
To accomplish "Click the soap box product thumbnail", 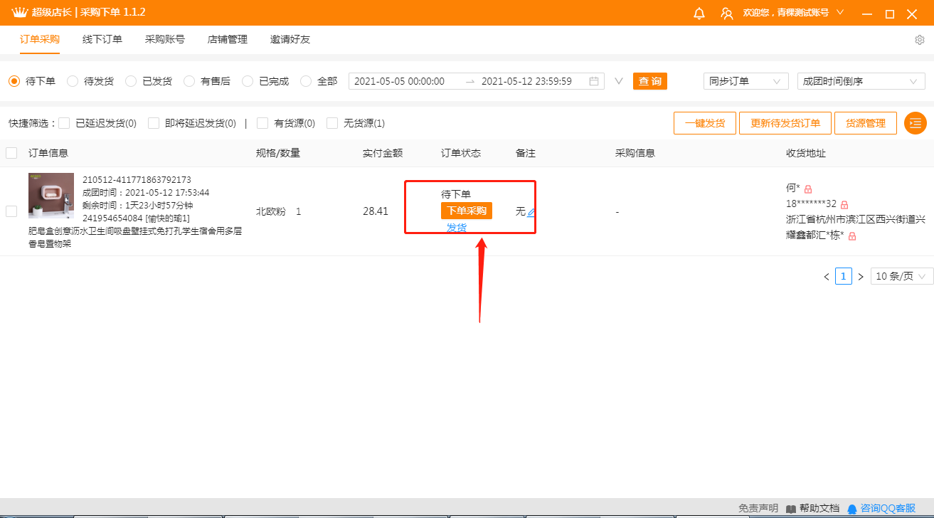I will coord(51,196).
